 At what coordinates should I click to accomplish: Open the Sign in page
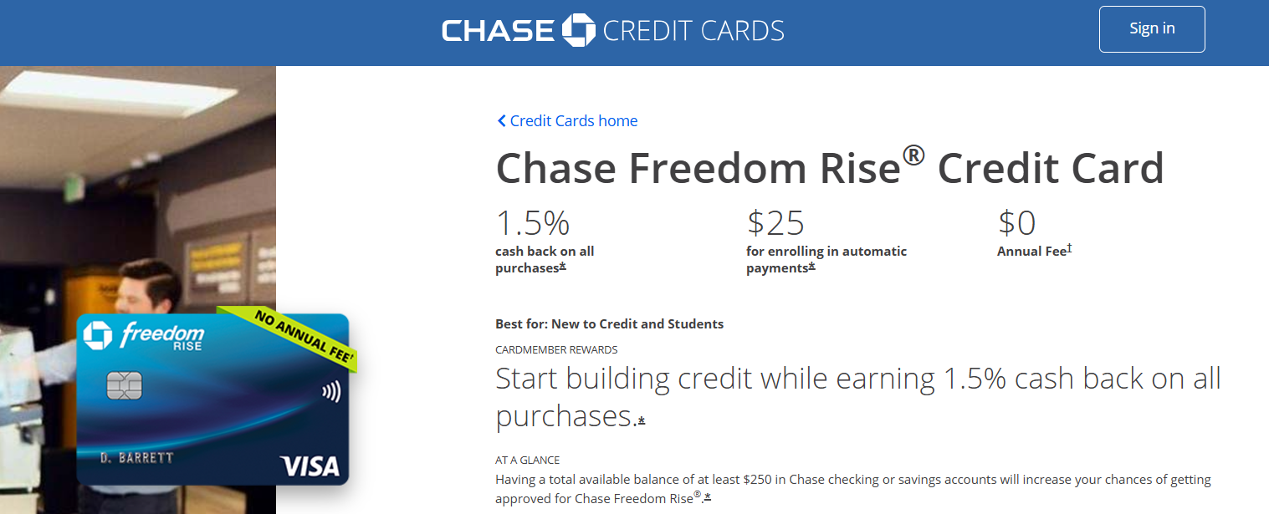tap(1151, 28)
